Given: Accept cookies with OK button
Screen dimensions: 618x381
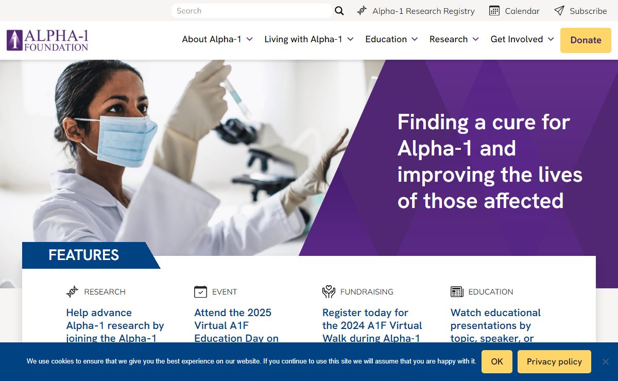Looking at the screenshot, I should [x=497, y=361].
